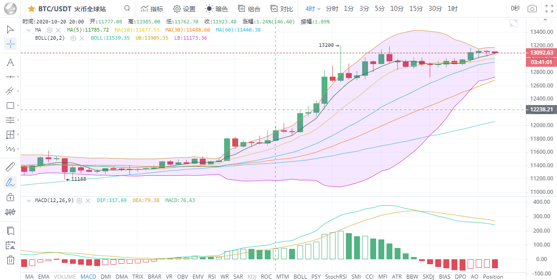This screenshot has height=280, width=557.
Task: Enter fullscreen mode via the expand-arrows icon
Action: coord(549,8)
